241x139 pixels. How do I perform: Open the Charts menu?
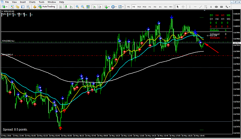pos(32,2)
